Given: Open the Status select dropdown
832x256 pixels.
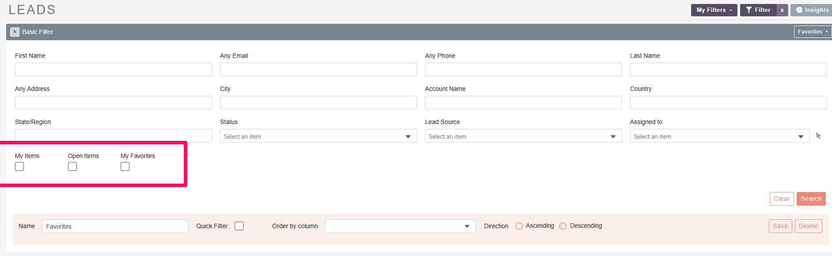Looking at the screenshot, I should [x=318, y=136].
